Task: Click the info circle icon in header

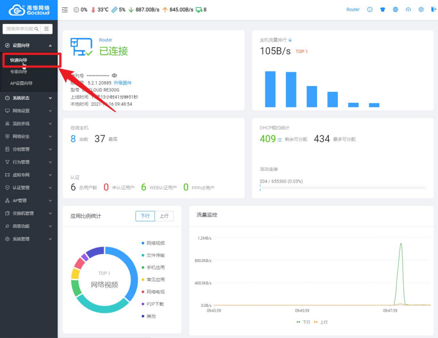Action: pos(370,10)
